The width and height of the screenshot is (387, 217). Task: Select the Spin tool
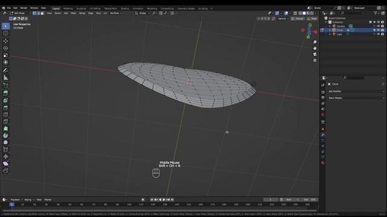tap(5, 136)
